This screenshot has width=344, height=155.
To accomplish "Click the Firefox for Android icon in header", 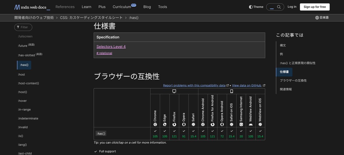I will pos(212,124).
